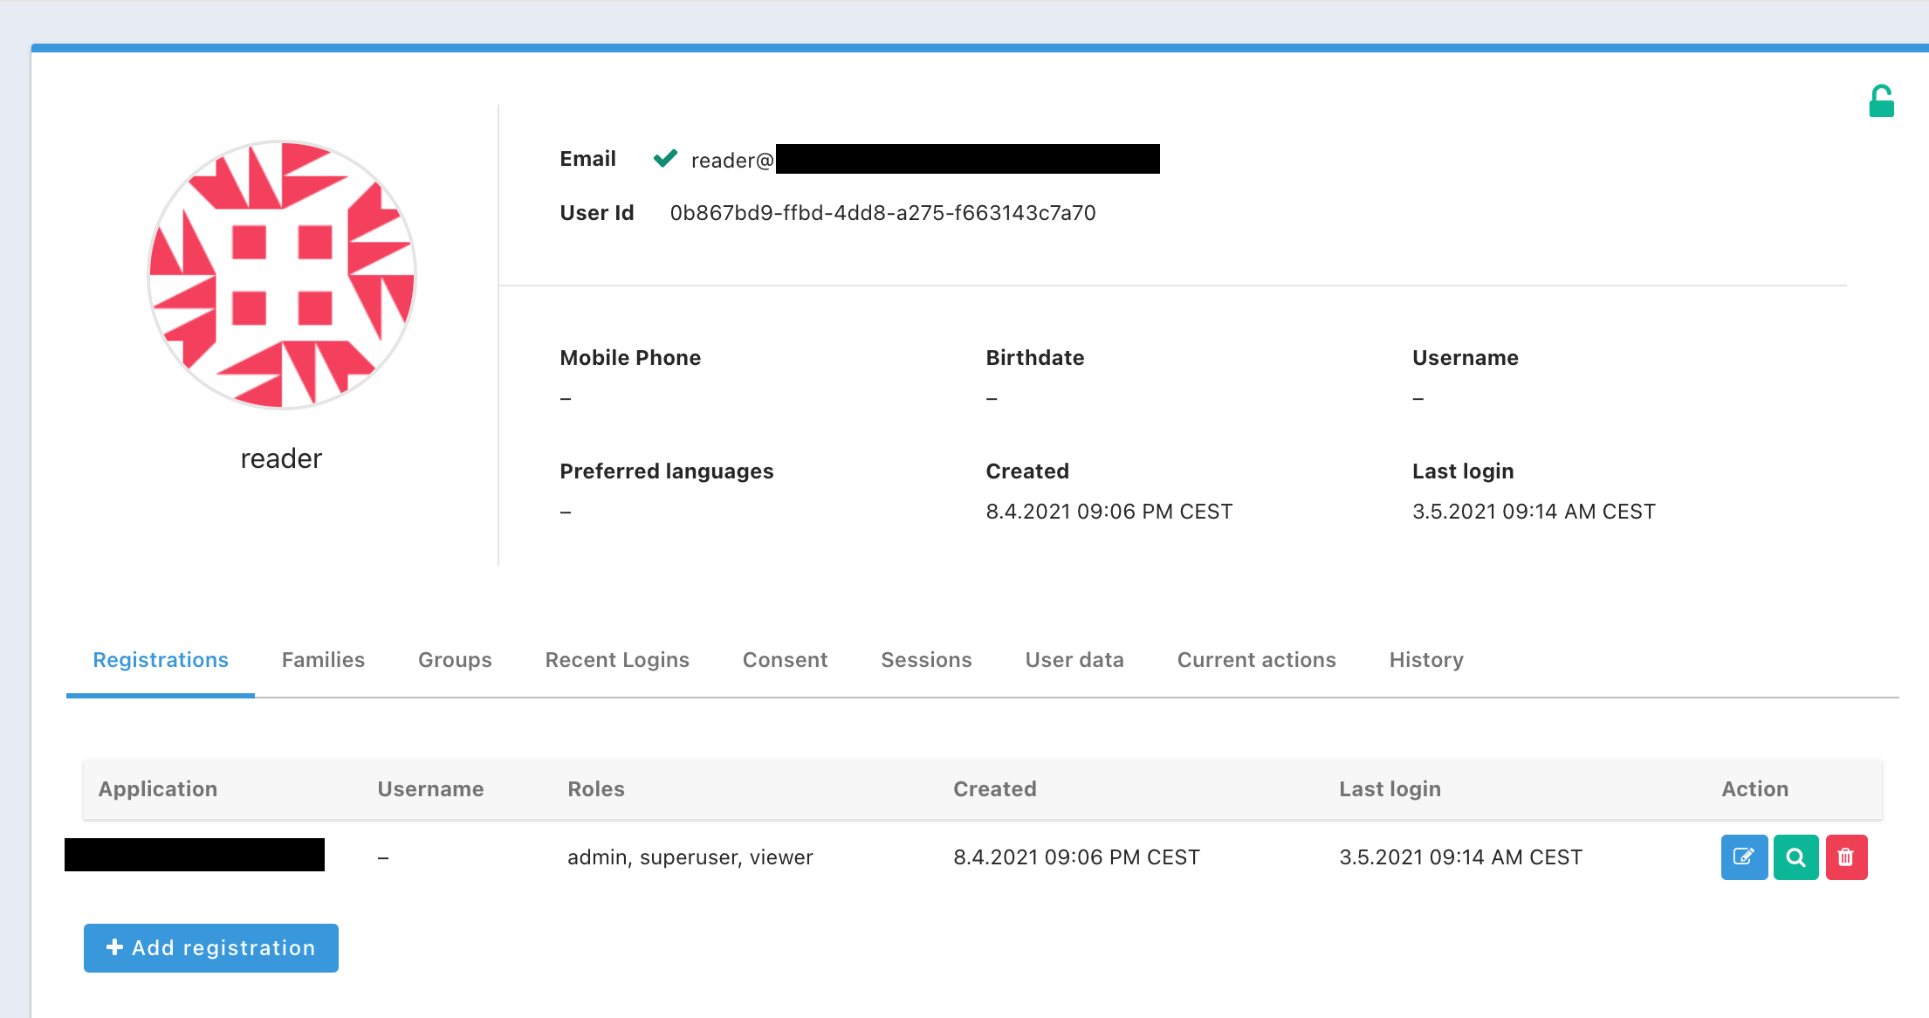Open the User data tab

tap(1074, 660)
